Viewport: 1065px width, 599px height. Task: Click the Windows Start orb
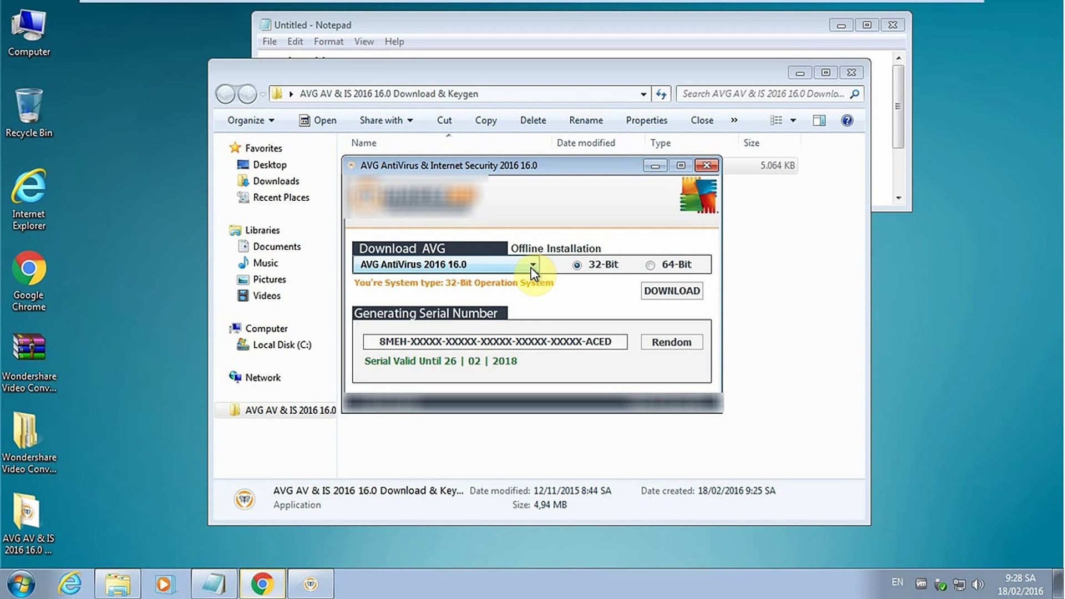pos(21,583)
